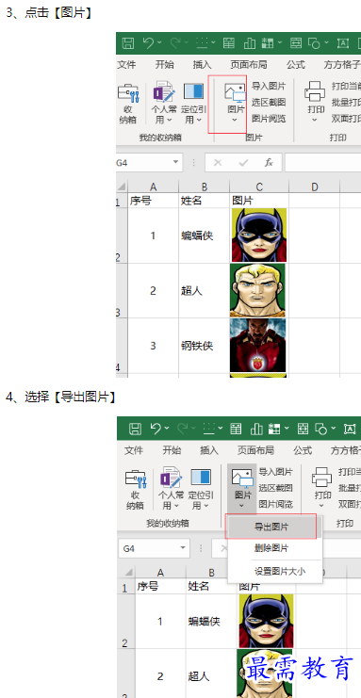
Task: Click cell 钢铁侠 in step 3 sheet
Action: pyautogui.click(x=205, y=346)
